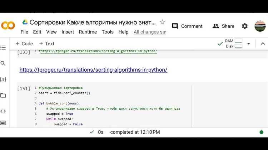The height and width of the screenshot is (150, 268).
Task: Open settings with the gear icon
Action: pyautogui.click(x=244, y=26)
